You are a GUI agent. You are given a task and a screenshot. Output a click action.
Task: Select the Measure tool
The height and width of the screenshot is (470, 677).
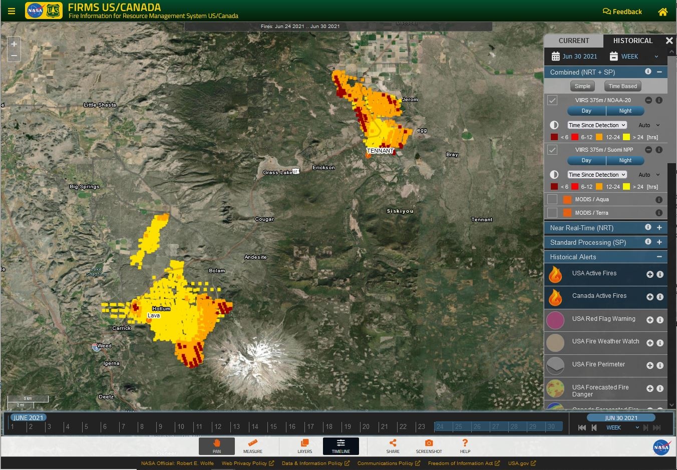[x=252, y=446]
